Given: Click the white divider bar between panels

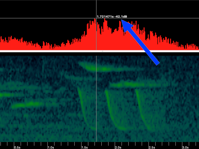Looking at the screenshot, I should pyautogui.click(x=99, y=51).
